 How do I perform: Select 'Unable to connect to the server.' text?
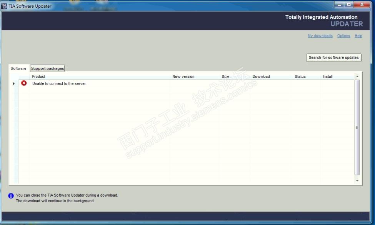click(x=59, y=83)
